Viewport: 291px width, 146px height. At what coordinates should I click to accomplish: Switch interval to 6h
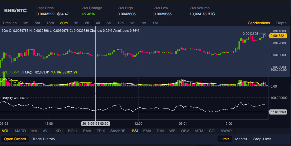(109, 23)
